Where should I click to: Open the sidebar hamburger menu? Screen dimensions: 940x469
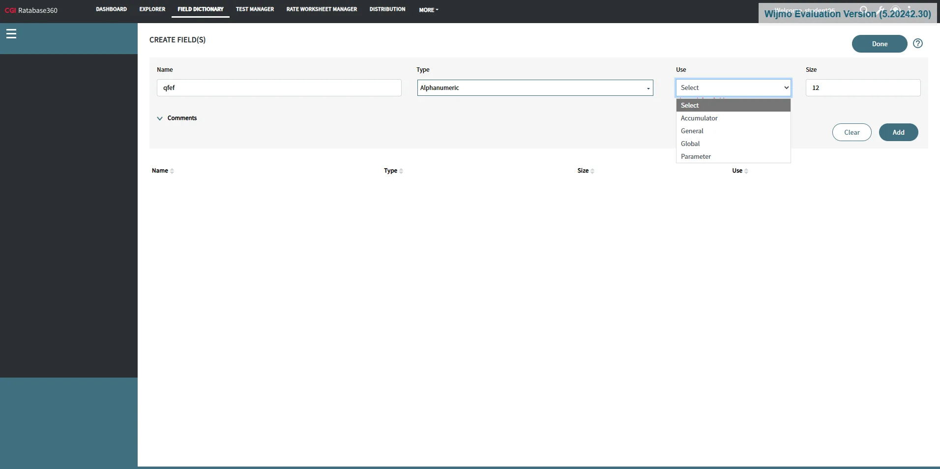[11, 33]
